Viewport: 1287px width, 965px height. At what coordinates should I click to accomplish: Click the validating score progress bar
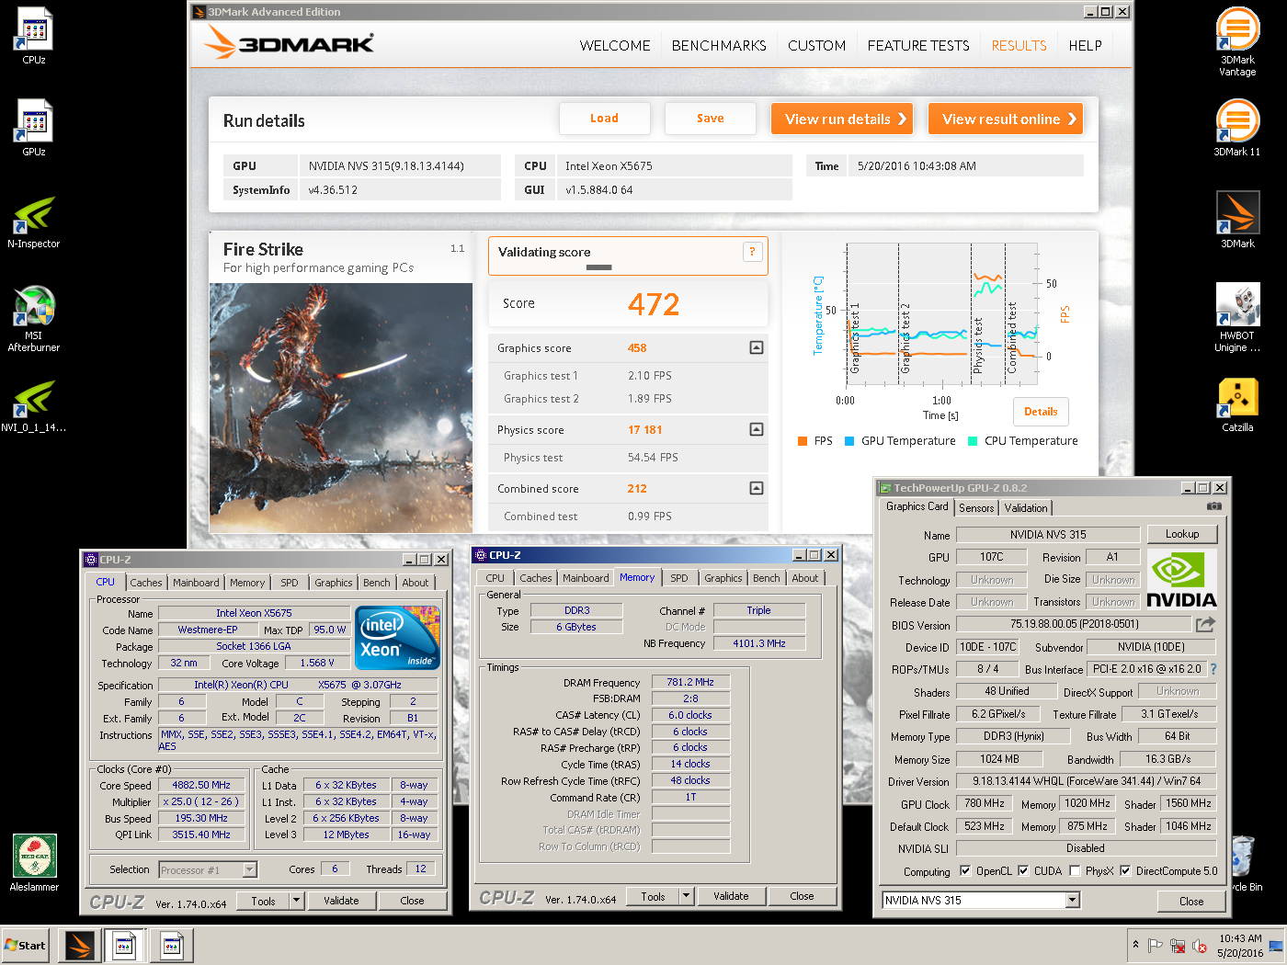(x=598, y=267)
